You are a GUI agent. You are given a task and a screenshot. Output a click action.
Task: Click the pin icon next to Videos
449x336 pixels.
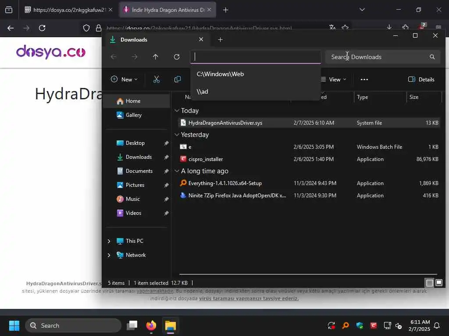click(166, 213)
